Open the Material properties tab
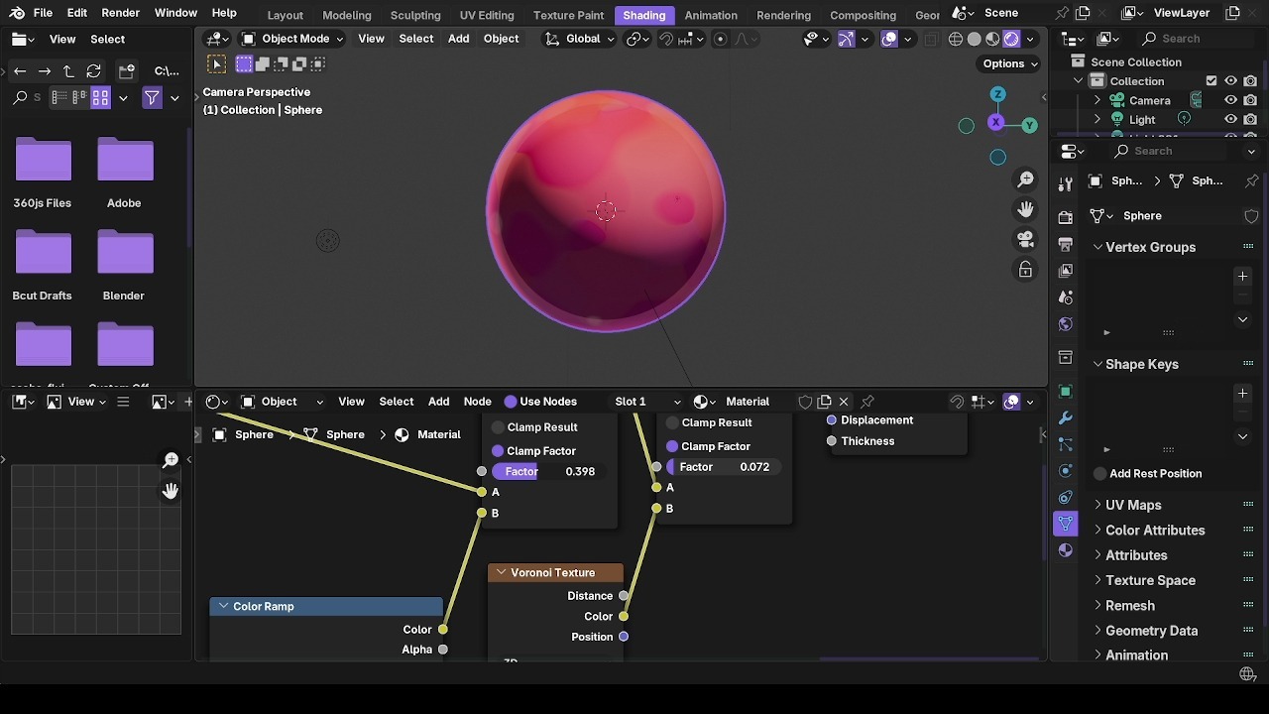The width and height of the screenshot is (1269, 714). [1066, 550]
